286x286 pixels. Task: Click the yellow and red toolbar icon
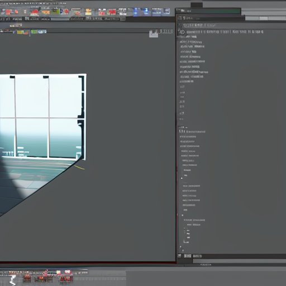click(88, 12)
